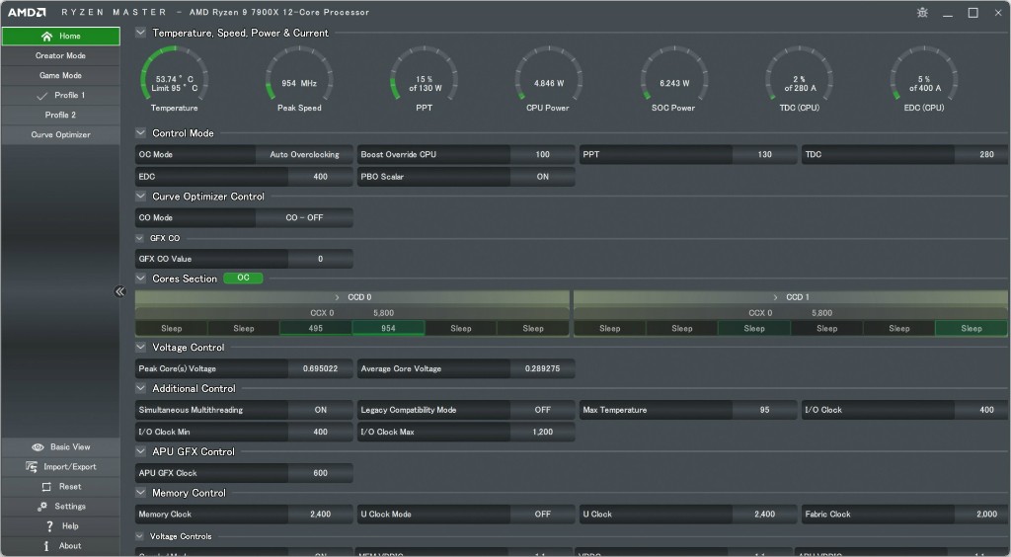The height and width of the screenshot is (557, 1011).
Task: Click the Basic View eye icon
Action: tap(38, 447)
